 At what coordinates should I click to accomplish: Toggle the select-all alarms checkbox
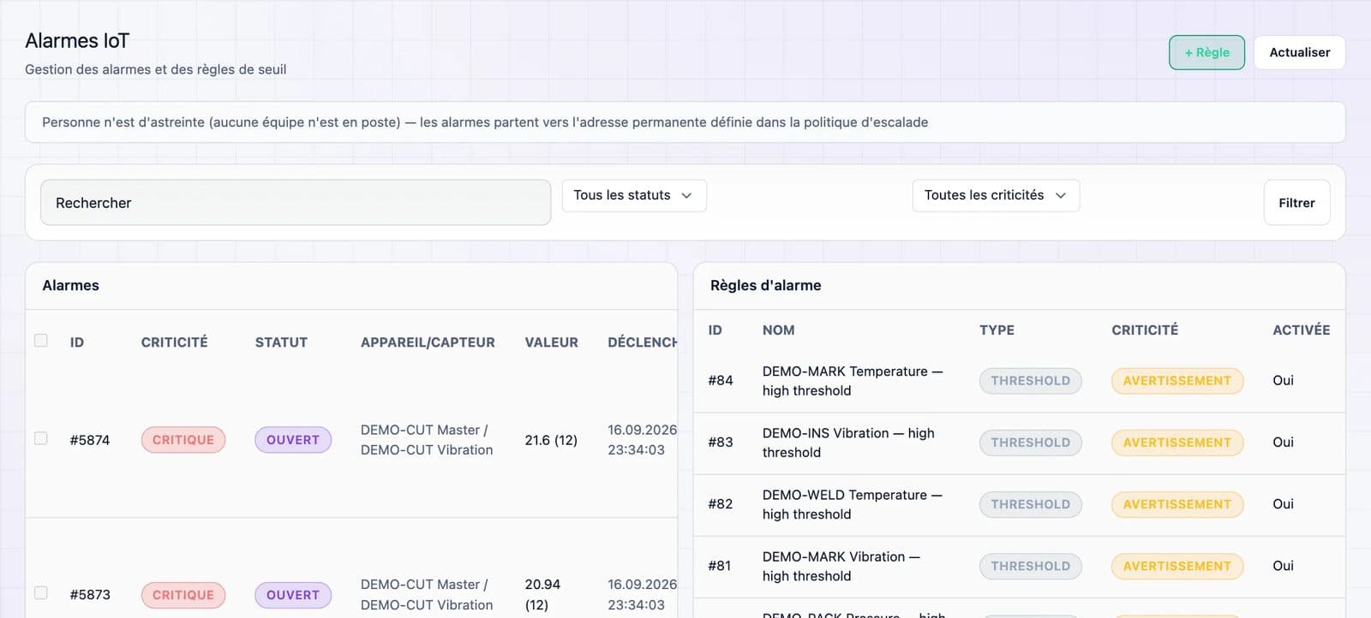click(41, 341)
